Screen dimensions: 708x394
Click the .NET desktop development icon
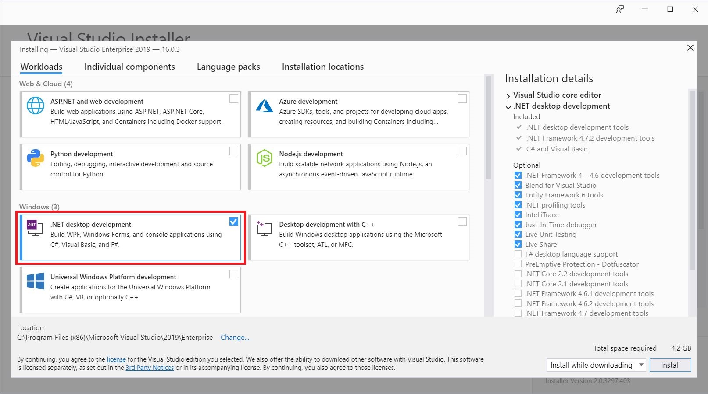tap(35, 228)
